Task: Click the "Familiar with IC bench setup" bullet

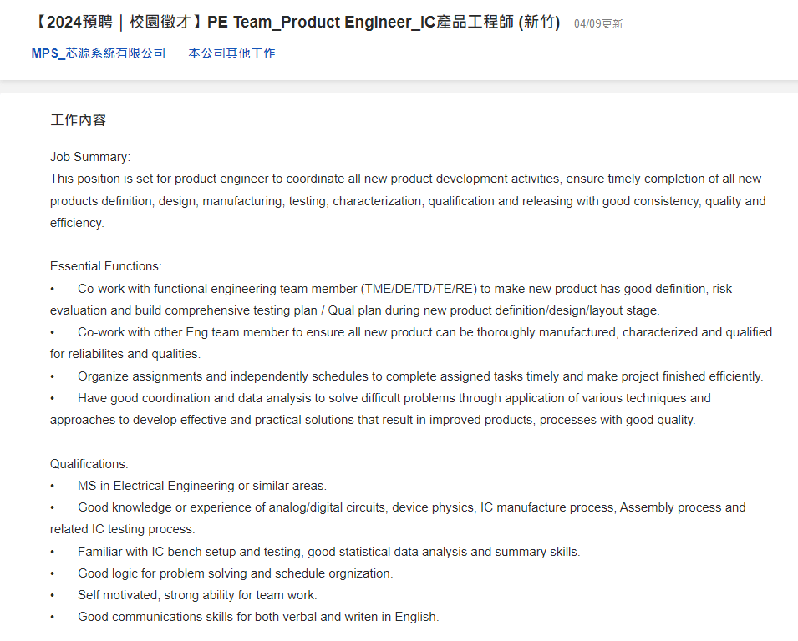Action: pyautogui.click(x=328, y=552)
